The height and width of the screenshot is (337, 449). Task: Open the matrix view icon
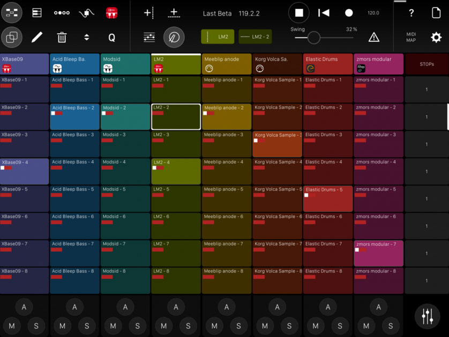pyautogui.click(x=12, y=13)
